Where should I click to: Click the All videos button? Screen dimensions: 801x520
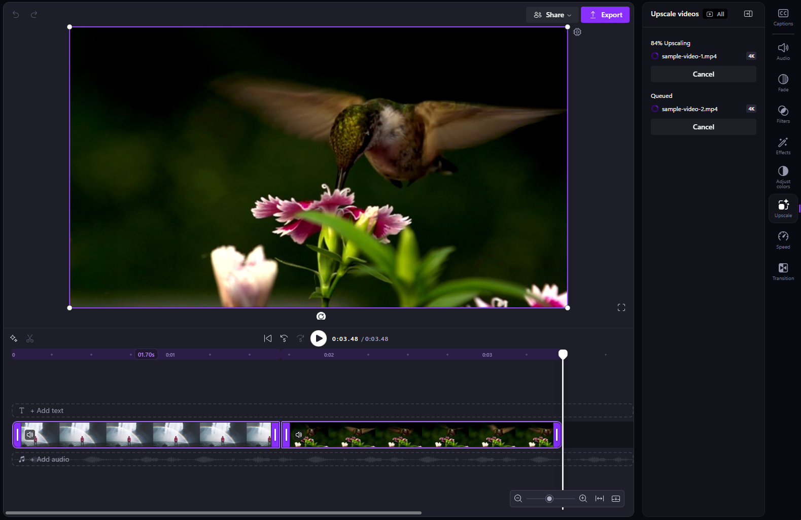point(716,14)
